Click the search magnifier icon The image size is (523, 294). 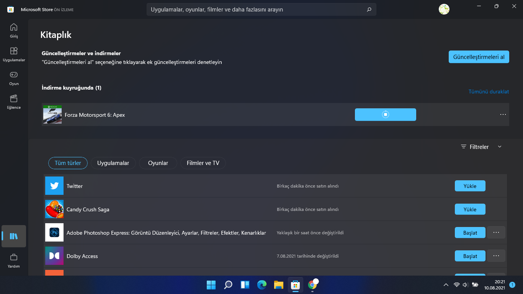tap(369, 10)
